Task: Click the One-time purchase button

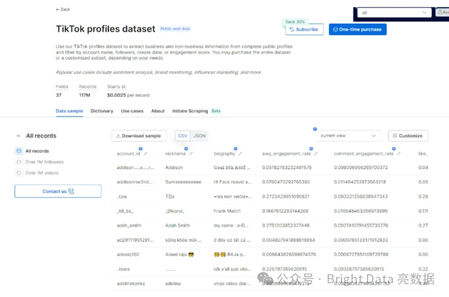Action: [358, 30]
